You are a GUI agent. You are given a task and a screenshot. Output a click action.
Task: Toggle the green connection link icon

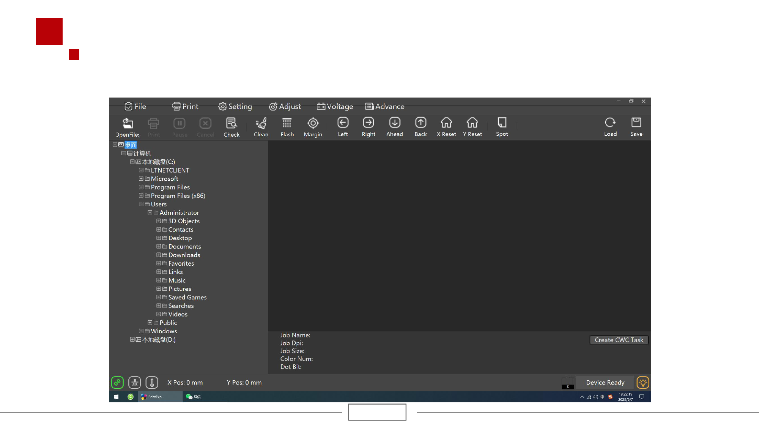(117, 383)
